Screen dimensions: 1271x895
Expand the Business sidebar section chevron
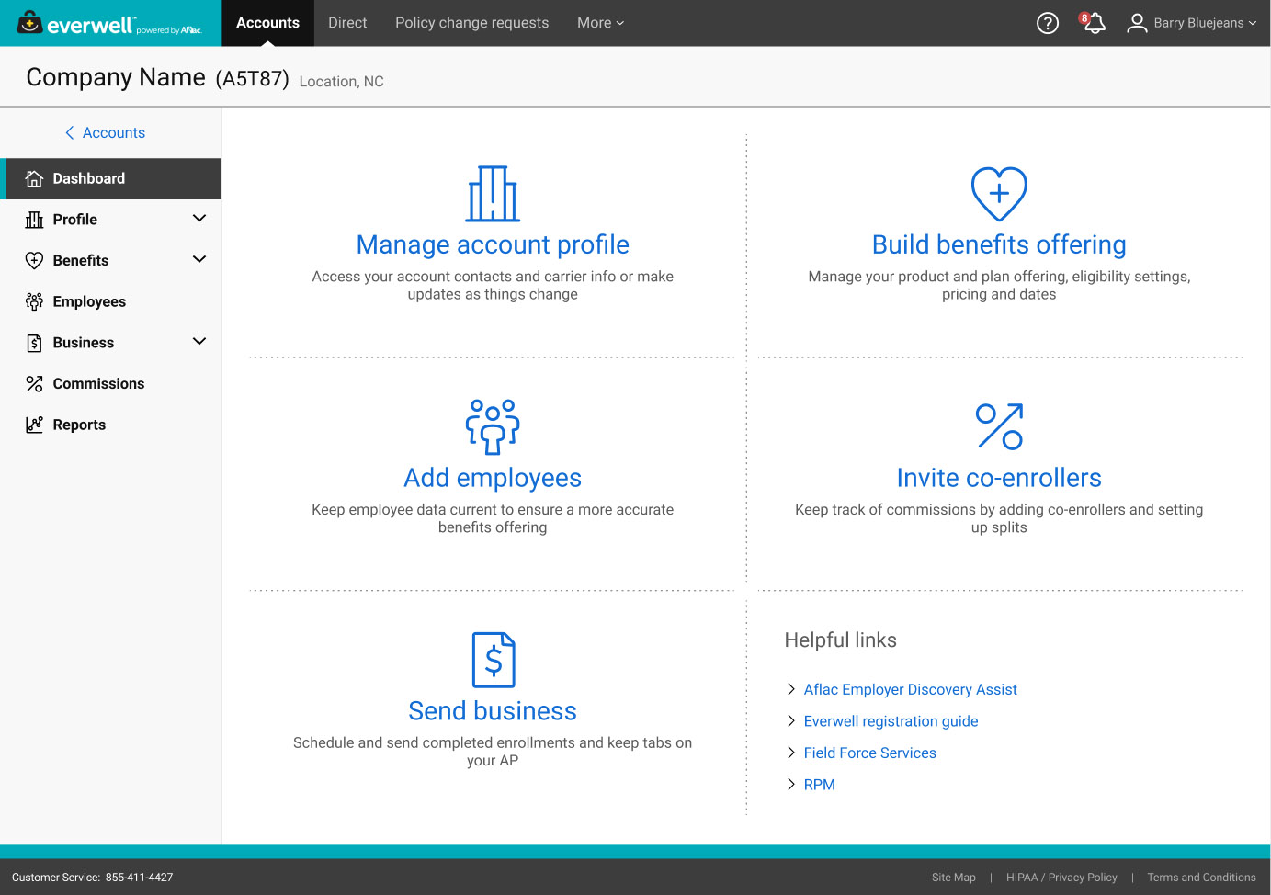[x=199, y=342]
